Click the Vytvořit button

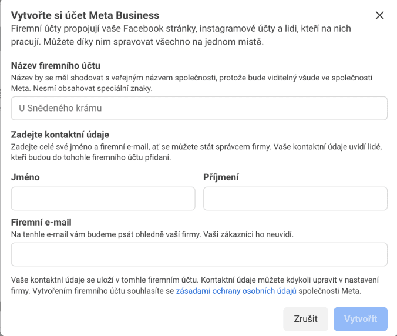360,319
